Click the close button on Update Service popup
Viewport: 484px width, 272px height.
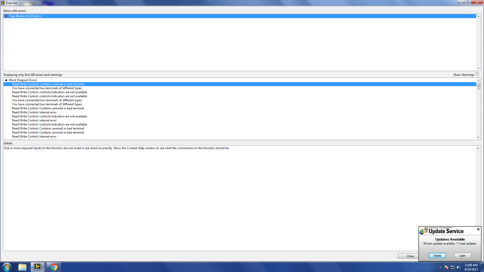(x=478, y=229)
